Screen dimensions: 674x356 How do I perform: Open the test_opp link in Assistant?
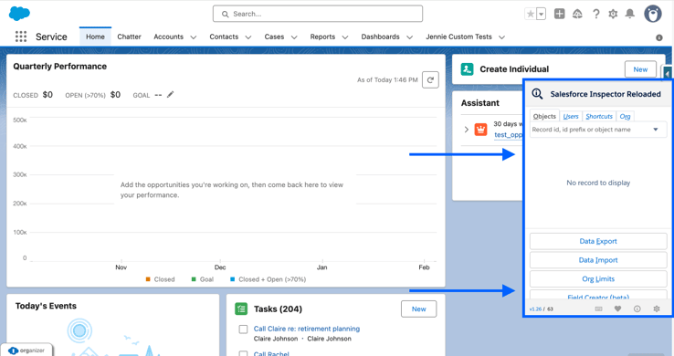(x=508, y=134)
